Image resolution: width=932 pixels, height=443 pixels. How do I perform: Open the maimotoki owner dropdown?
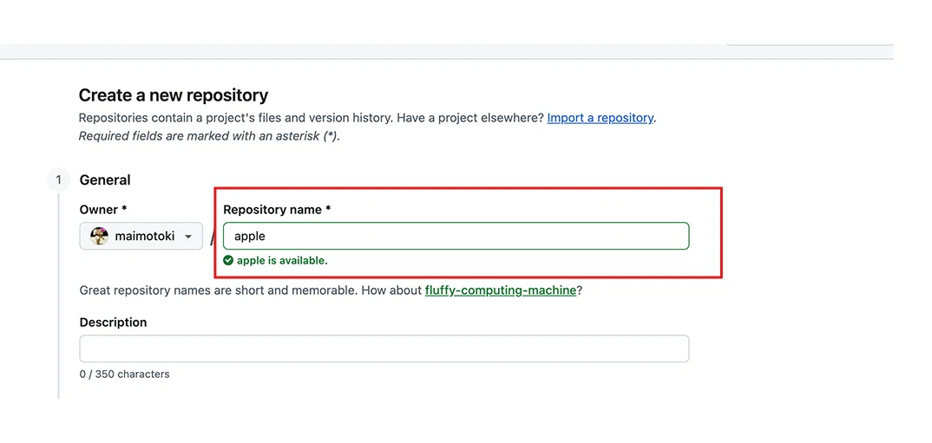[141, 237]
